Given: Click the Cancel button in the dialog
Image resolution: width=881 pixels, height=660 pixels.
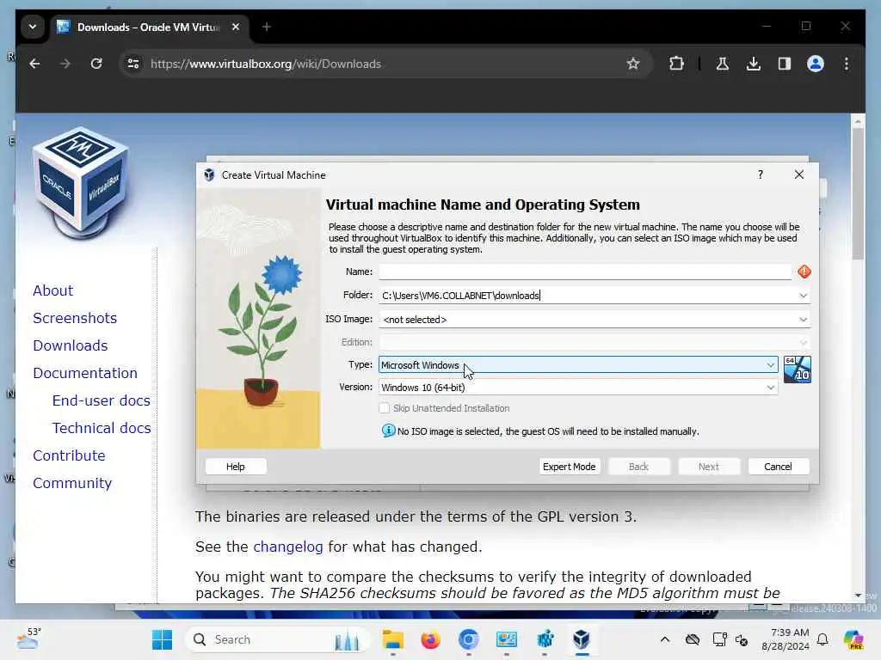Looking at the screenshot, I should pyautogui.click(x=778, y=467).
